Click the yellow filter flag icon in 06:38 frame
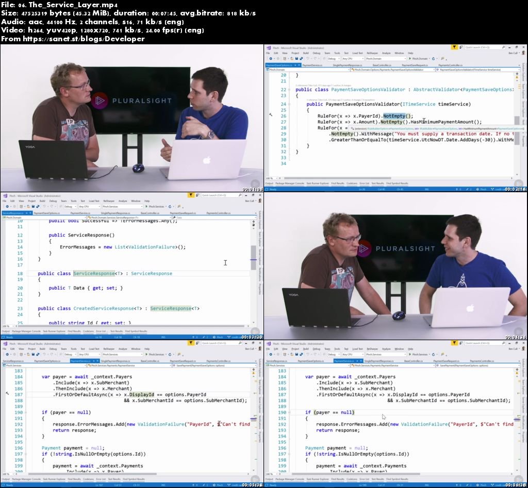The width and height of the screenshot is (528, 488). (454, 343)
